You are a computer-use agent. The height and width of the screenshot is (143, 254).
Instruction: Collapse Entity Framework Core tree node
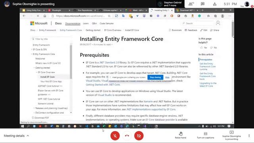click(32, 54)
